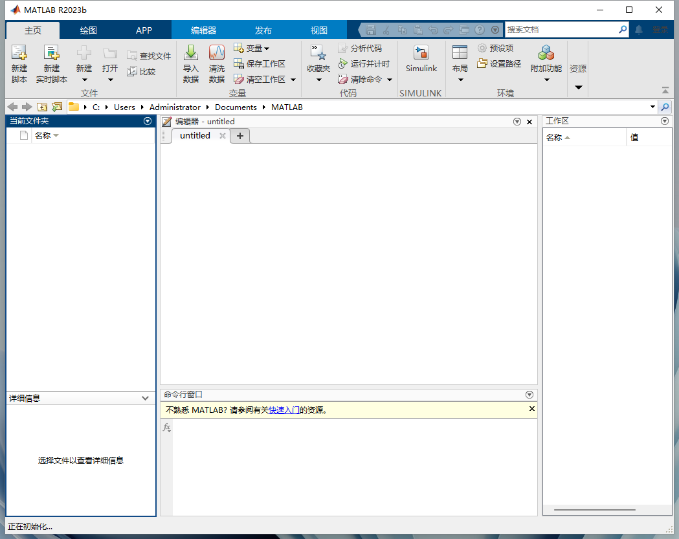Switch to 绘图 (Plots) tab
The width and height of the screenshot is (679, 539).
click(x=88, y=30)
